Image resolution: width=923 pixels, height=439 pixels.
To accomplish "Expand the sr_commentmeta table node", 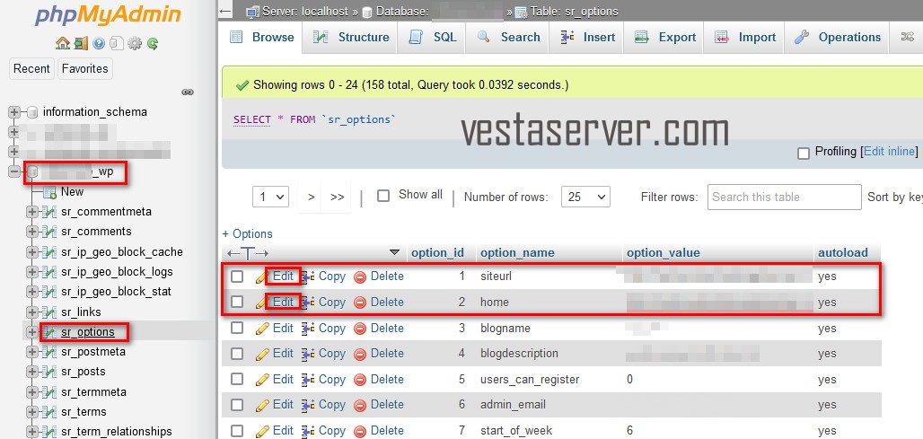I will tap(32, 212).
